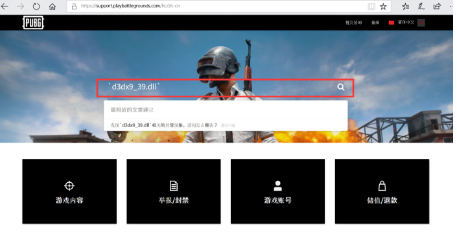Go back with the browser back arrow
This screenshot has width=457, height=247.
click(x=5, y=6)
